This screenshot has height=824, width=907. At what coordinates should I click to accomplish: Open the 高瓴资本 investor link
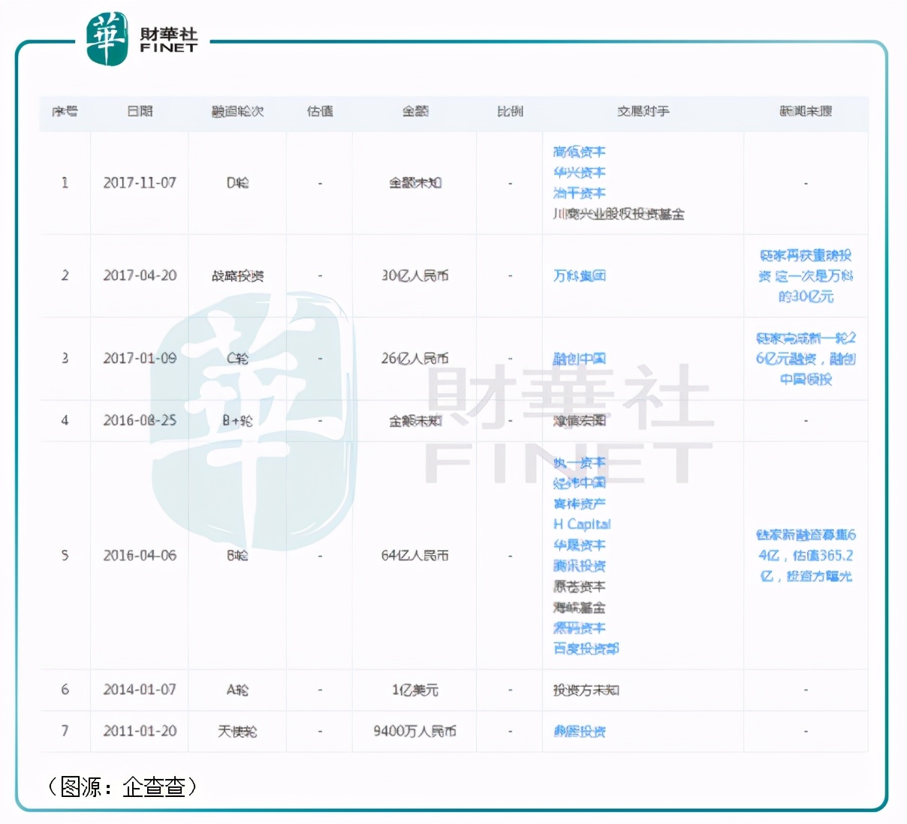tap(578, 152)
